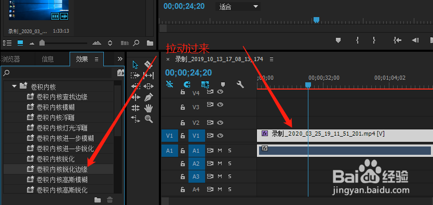This screenshot has width=433, height=205.
Task: Click the project panel thumbnail size slider
Action: pos(42,42)
